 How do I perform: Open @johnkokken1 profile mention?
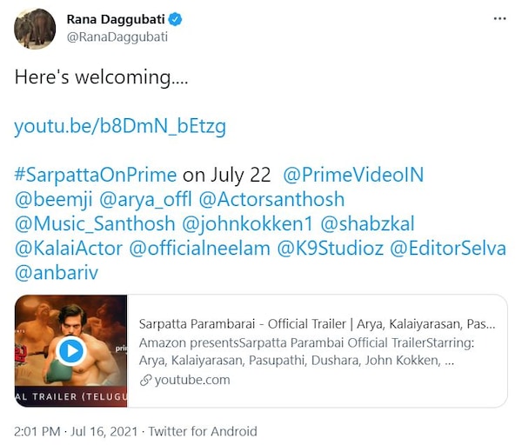tap(247, 223)
